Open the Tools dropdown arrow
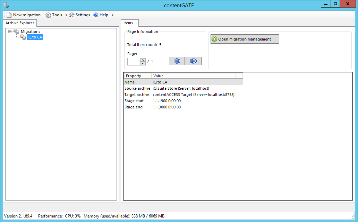This screenshot has height=222, width=358. (66, 15)
